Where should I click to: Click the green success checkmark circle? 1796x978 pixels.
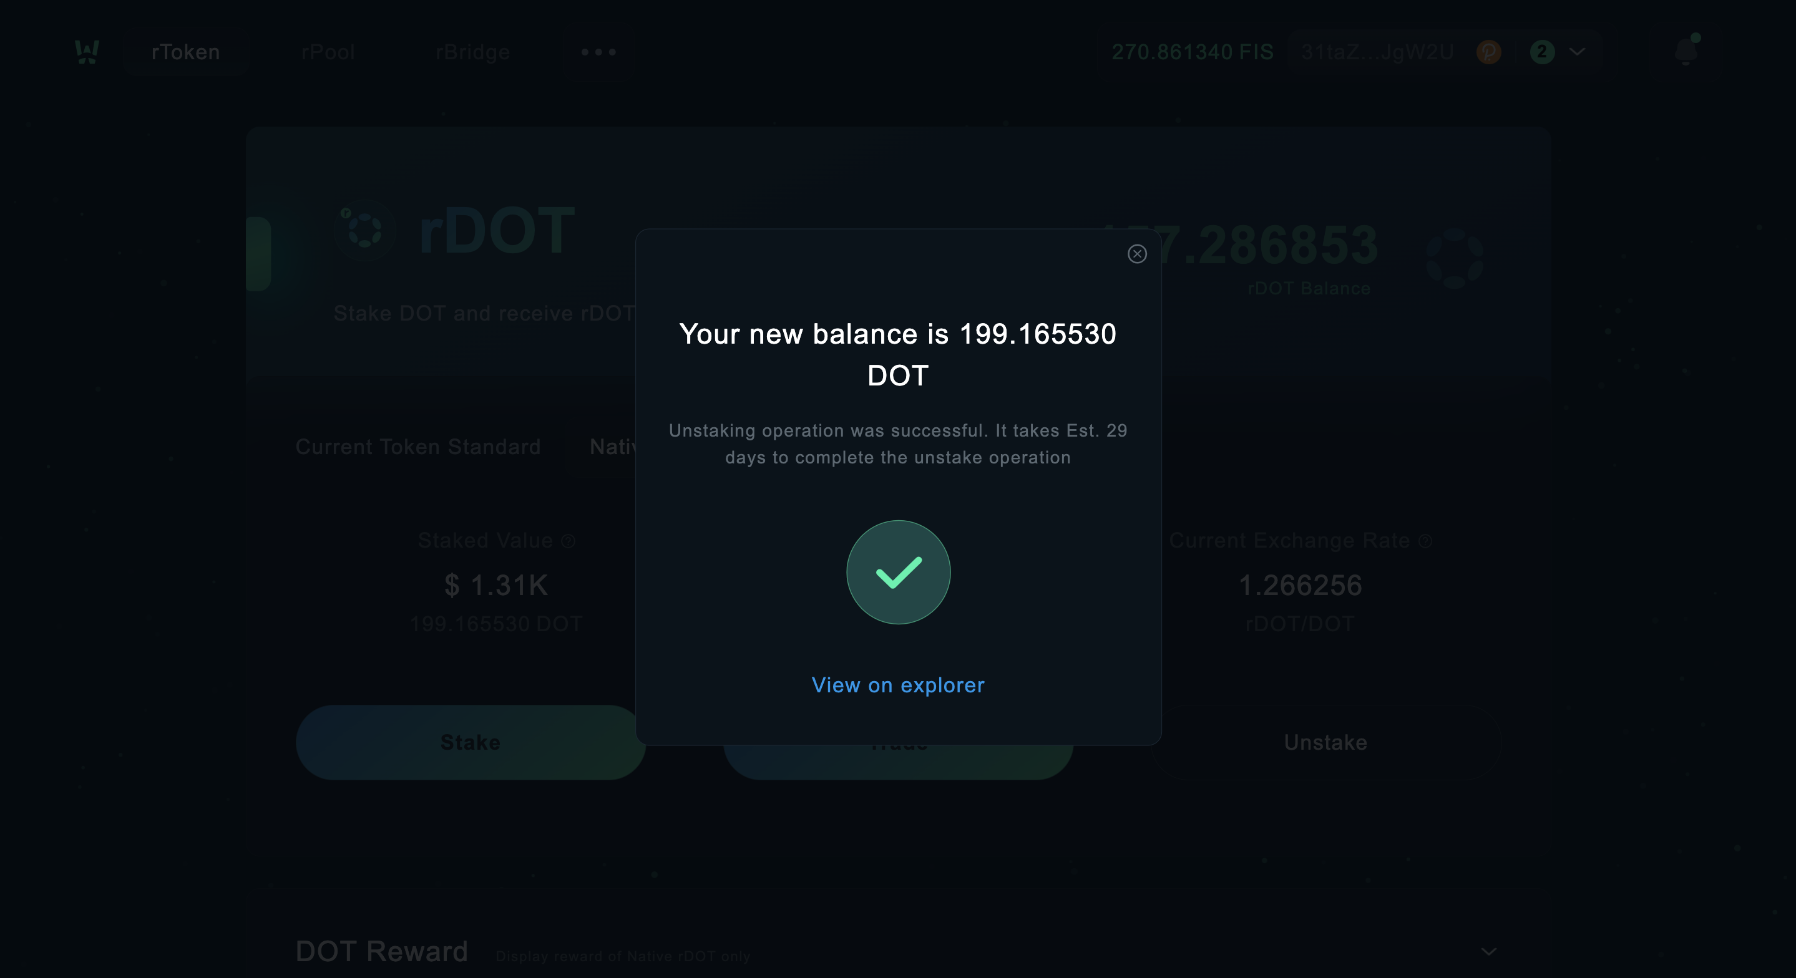(x=898, y=573)
